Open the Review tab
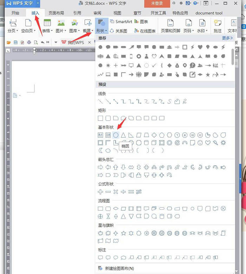The image size is (246, 274). [97, 13]
